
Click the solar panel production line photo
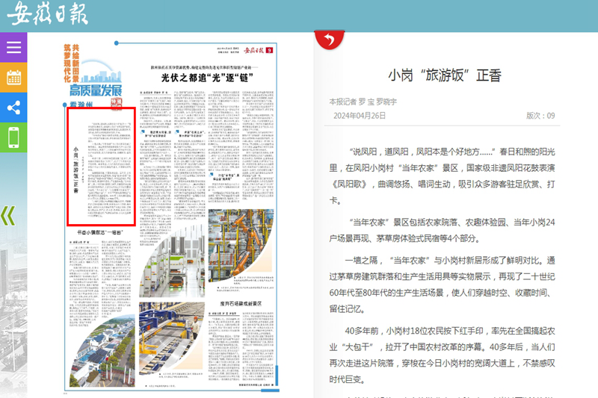(x=172, y=338)
